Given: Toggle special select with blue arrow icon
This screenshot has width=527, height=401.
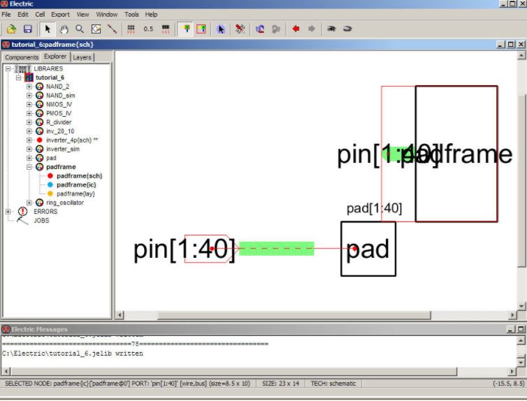Looking at the screenshot, I should tap(221, 29).
